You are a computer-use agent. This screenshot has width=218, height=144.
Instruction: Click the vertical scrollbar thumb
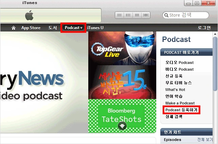(215, 64)
